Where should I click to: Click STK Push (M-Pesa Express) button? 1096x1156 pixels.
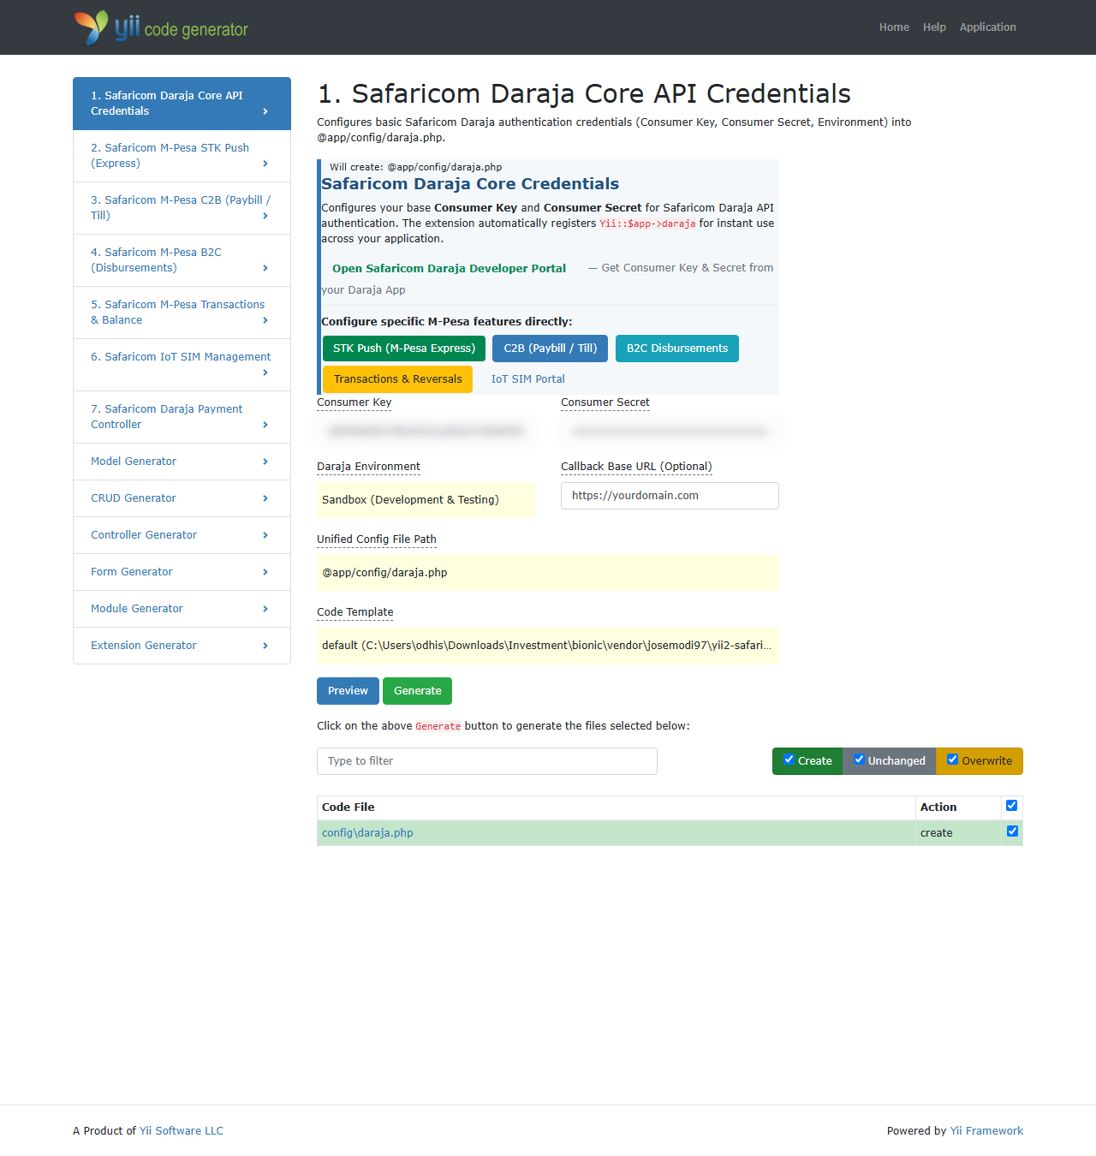(x=404, y=349)
